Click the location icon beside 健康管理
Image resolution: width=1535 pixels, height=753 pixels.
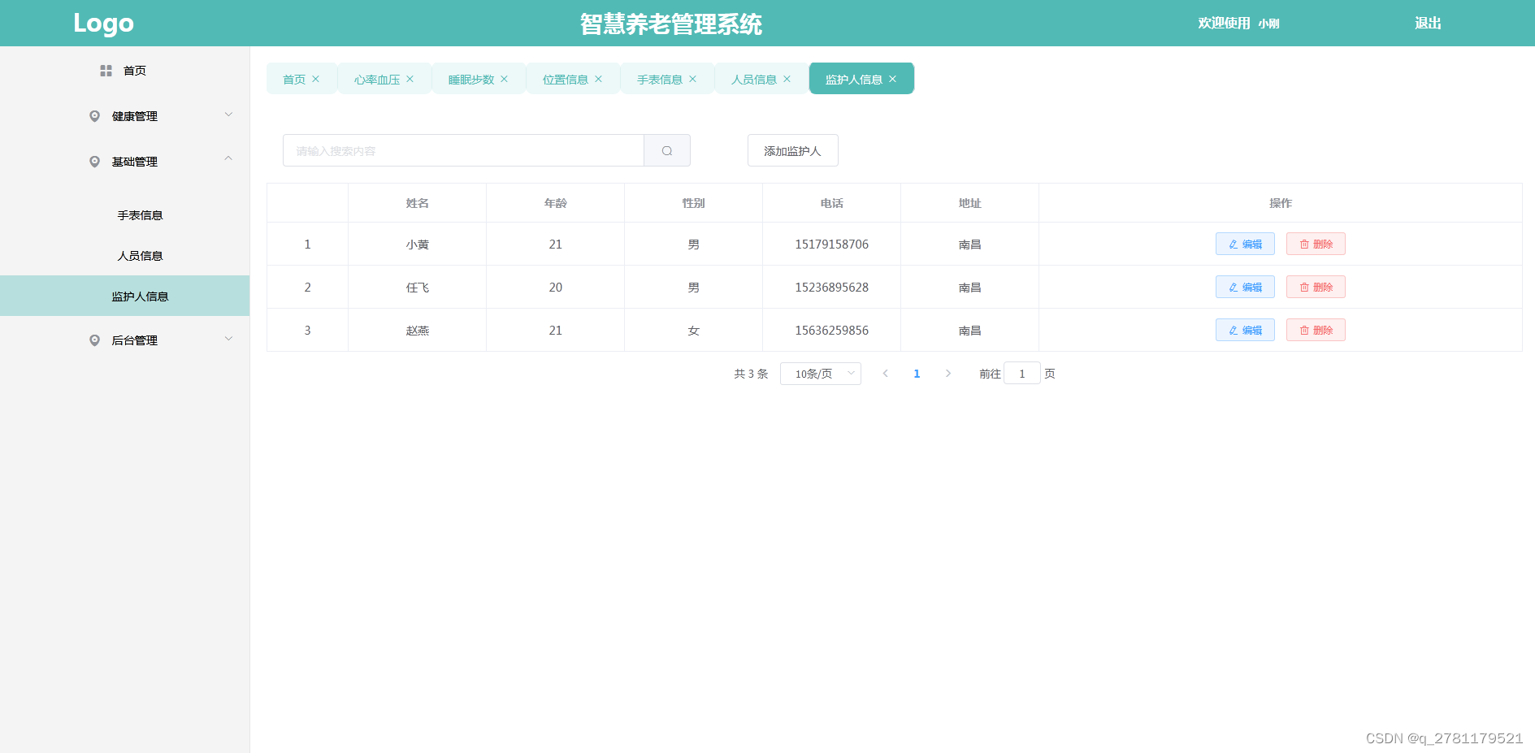click(94, 116)
